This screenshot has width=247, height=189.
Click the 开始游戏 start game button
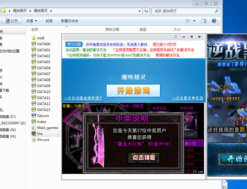tap(133, 91)
